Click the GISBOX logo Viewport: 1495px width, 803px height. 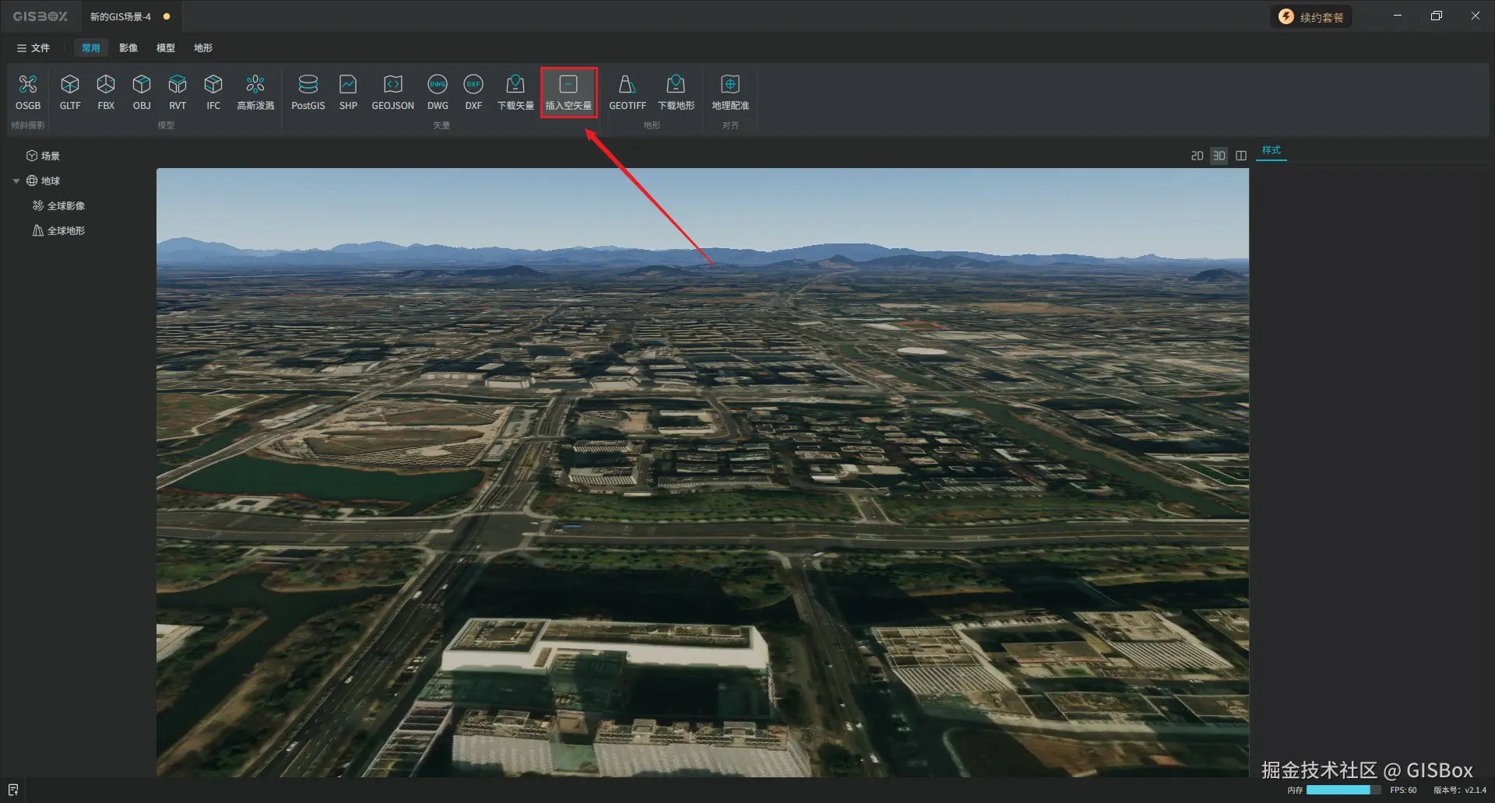click(40, 16)
